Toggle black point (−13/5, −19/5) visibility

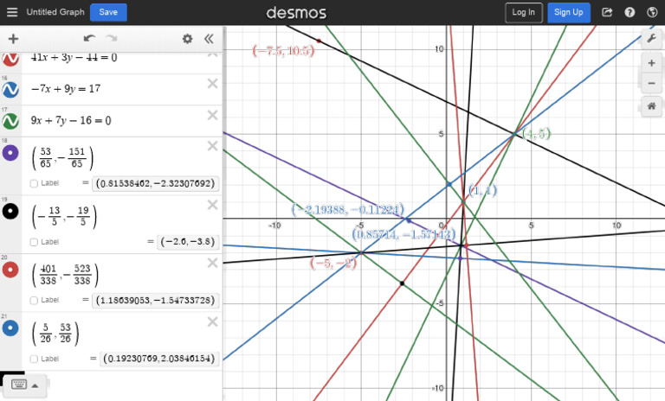pyautogui.click(x=10, y=211)
